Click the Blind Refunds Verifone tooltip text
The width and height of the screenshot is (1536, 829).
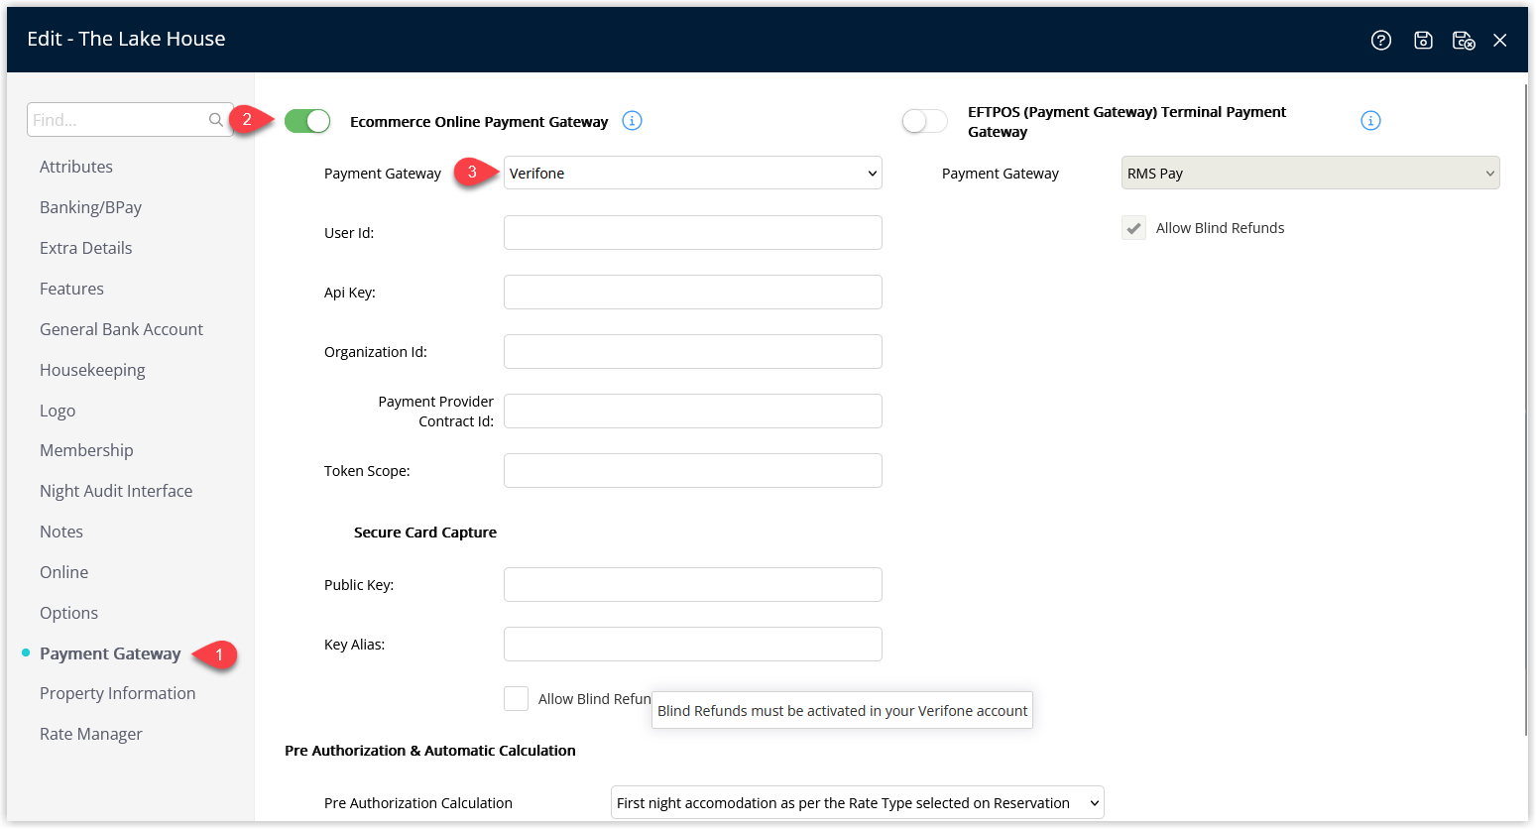(x=842, y=711)
